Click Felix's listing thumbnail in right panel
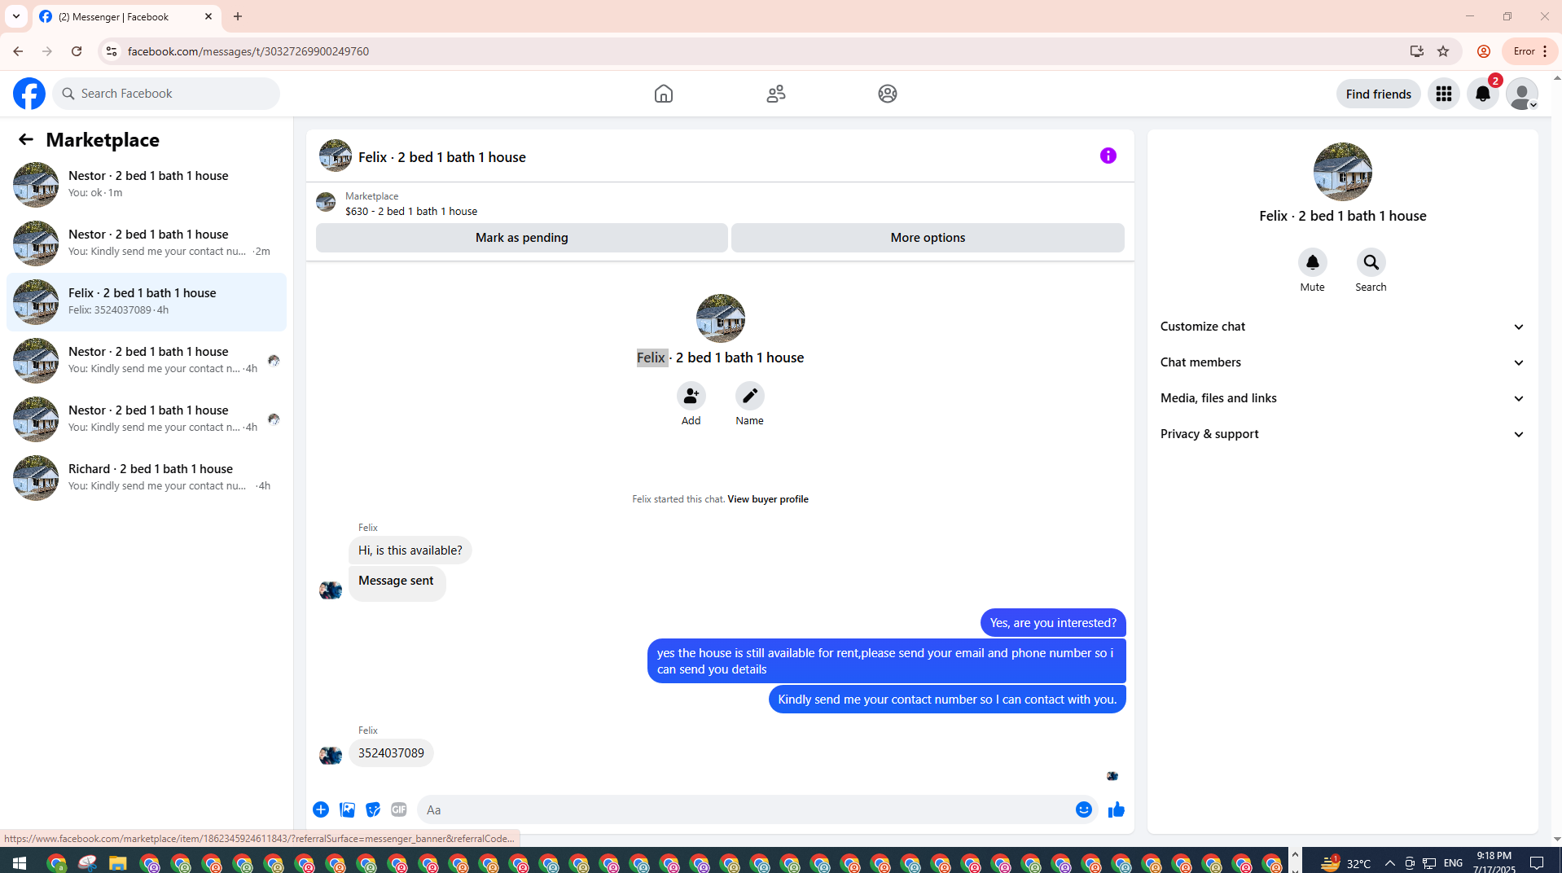Viewport: 1562px width, 873px height. (x=1342, y=172)
